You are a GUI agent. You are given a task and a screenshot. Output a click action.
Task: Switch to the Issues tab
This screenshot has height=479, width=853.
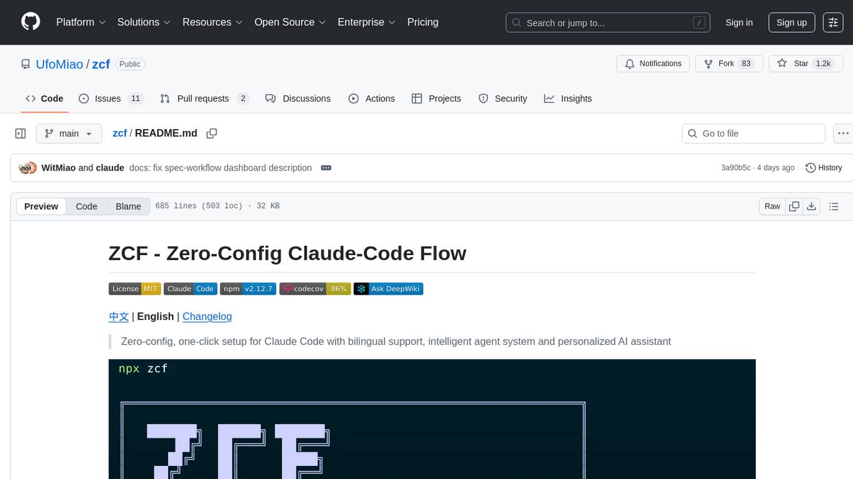[111, 98]
